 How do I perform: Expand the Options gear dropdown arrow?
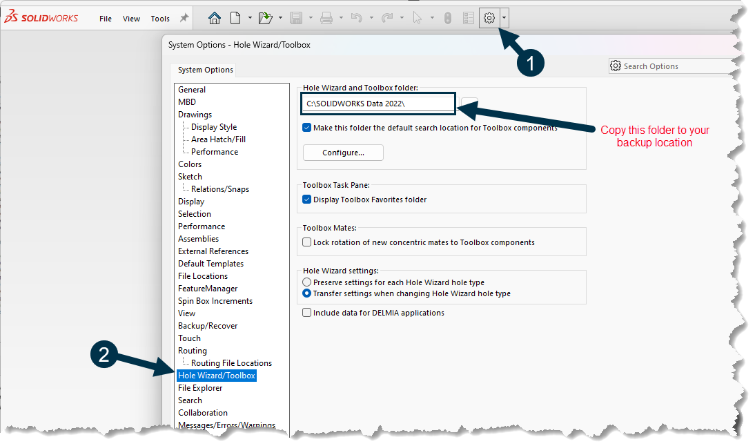pyautogui.click(x=504, y=19)
